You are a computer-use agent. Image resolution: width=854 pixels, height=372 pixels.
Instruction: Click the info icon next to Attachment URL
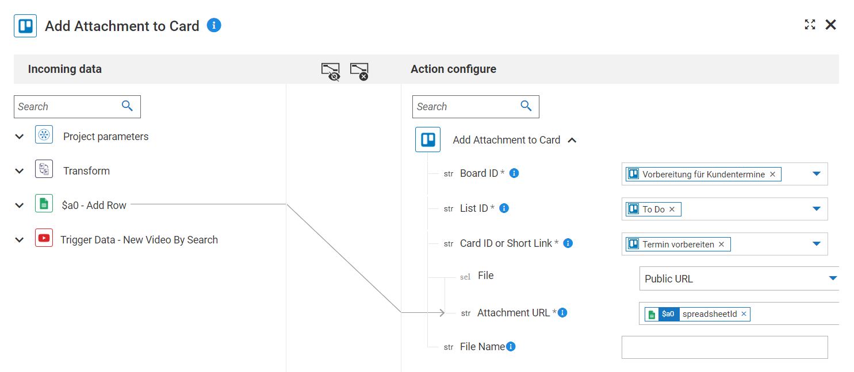pos(563,312)
